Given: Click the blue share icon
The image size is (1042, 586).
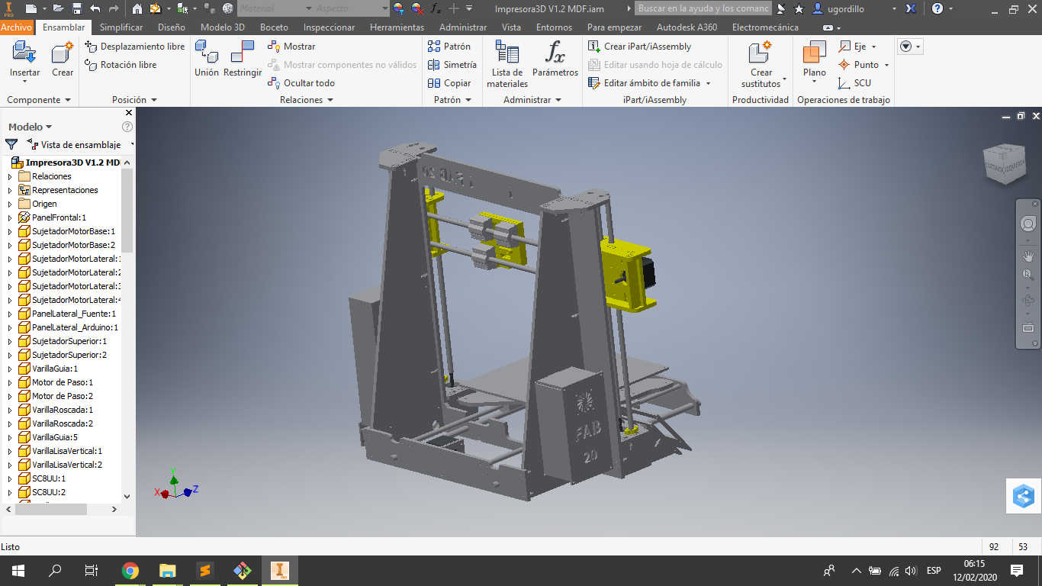Looking at the screenshot, I should click(x=1023, y=497).
